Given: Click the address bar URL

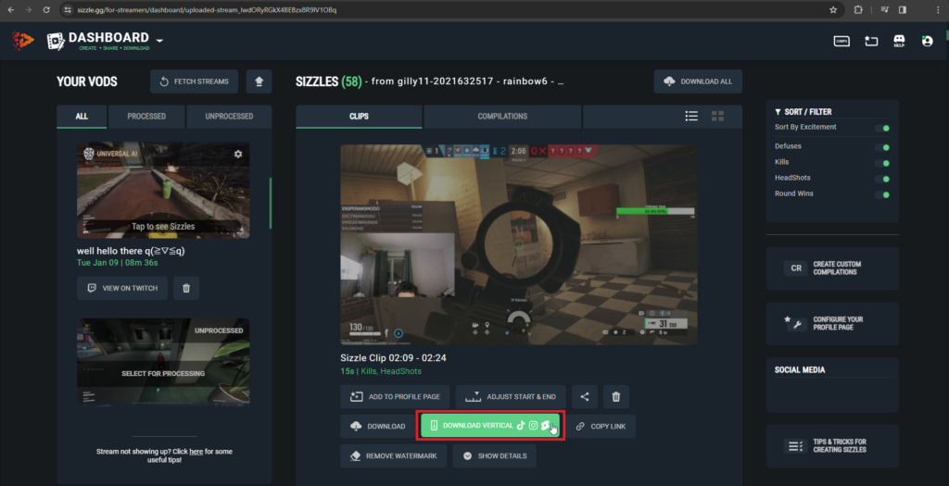Looking at the screenshot, I should (x=207, y=9).
